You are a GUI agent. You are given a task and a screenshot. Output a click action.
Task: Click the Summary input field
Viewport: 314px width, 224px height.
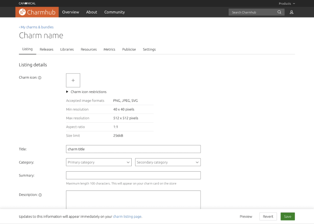pyautogui.click(x=133, y=175)
